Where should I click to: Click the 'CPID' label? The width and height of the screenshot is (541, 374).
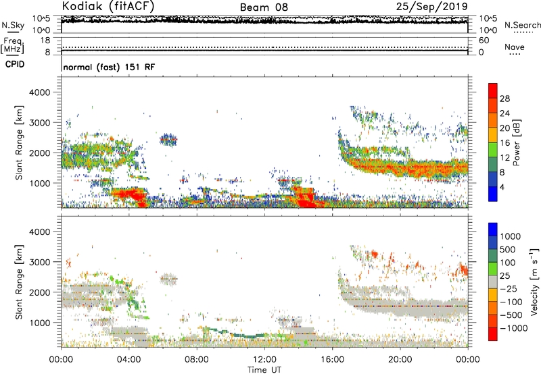(15, 64)
